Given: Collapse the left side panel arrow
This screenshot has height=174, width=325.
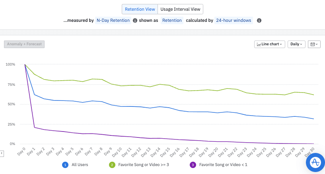Looking at the screenshot, I should click(x=2, y=153).
